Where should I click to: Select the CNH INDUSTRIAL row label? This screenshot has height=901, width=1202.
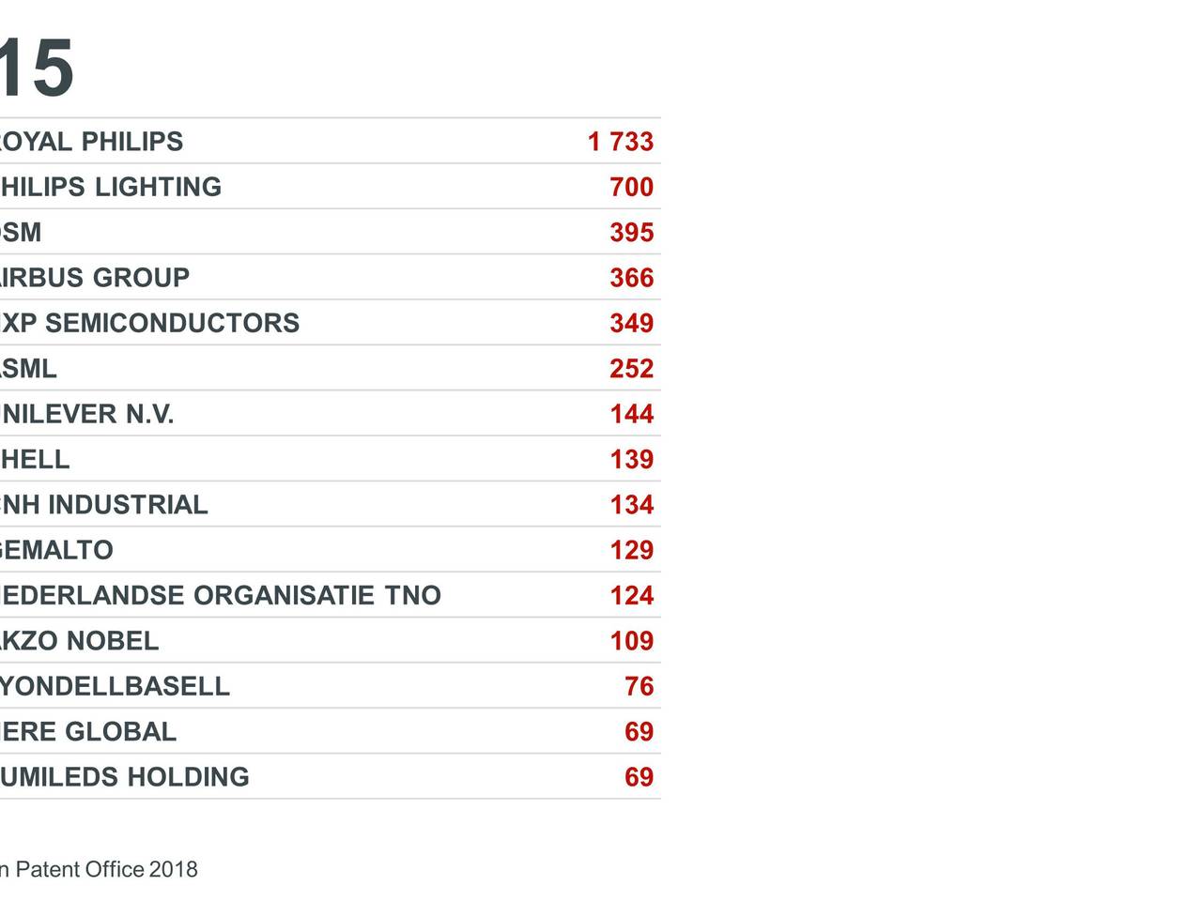tap(103, 505)
